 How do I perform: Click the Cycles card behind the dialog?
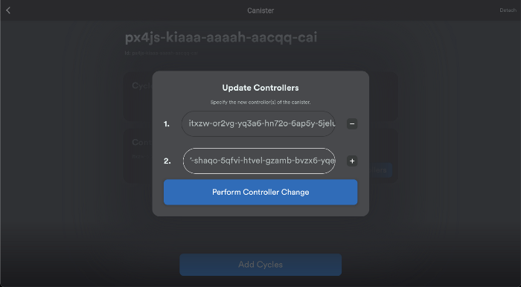point(138,96)
